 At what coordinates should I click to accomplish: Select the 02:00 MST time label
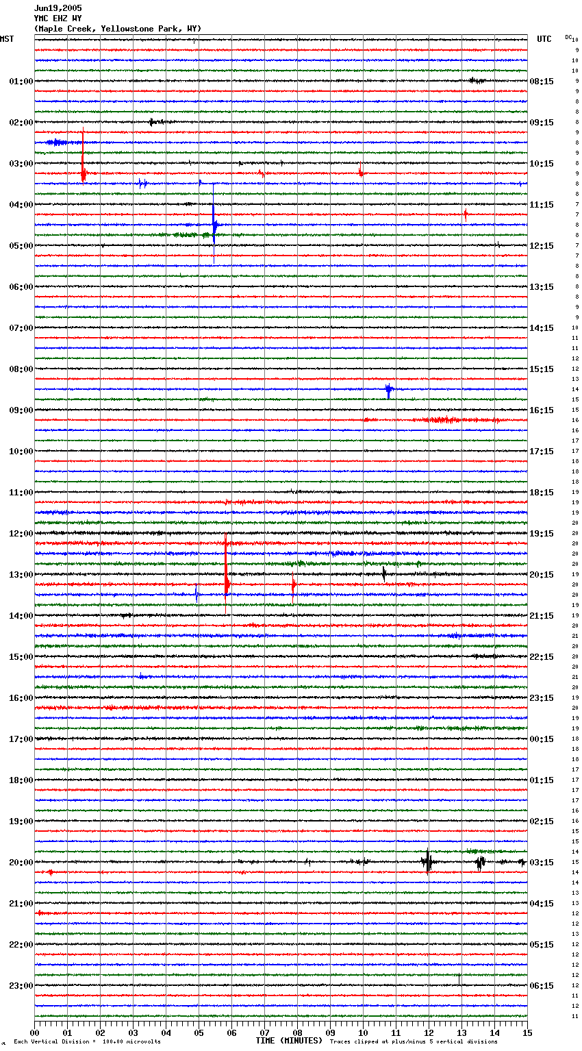pos(21,123)
